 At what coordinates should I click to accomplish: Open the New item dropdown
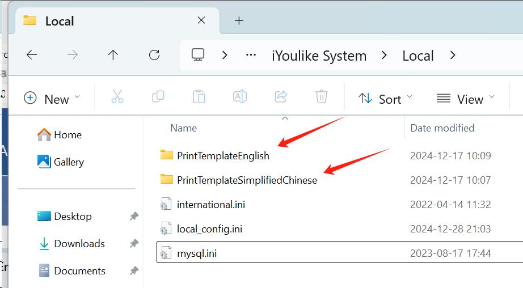(52, 99)
